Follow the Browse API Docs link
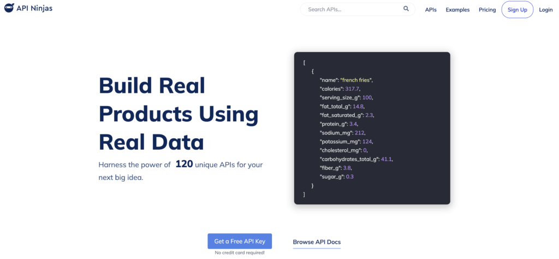Viewport: 559px width, 259px height. click(x=317, y=242)
